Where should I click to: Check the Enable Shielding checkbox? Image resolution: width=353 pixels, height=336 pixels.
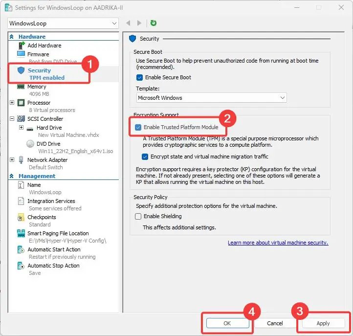[138, 216]
